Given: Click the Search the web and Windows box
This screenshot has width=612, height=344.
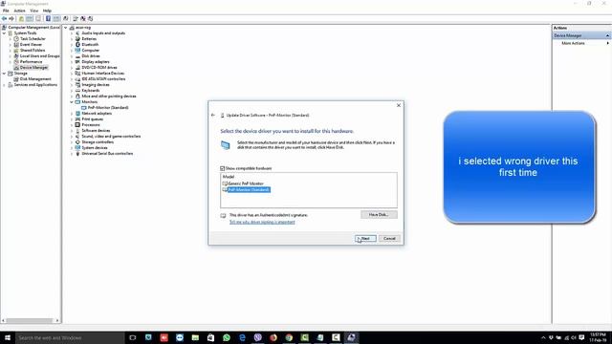Looking at the screenshot, I should point(70,337).
